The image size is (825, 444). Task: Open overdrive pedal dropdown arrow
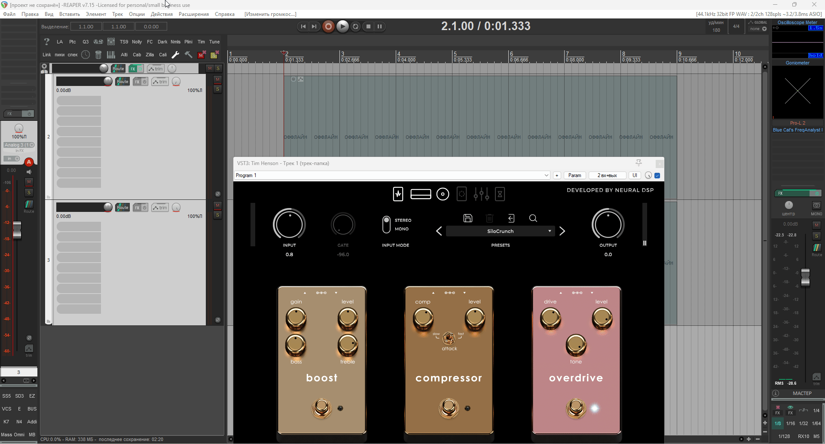[592, 293]
